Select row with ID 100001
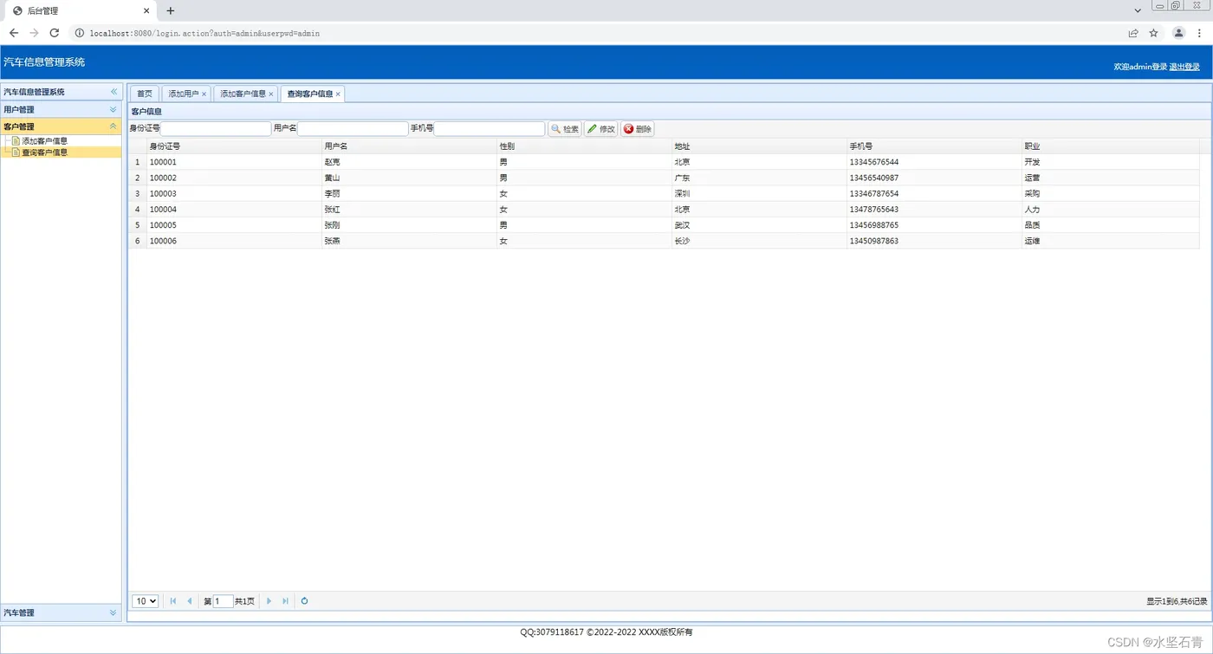The width and height of the screenshot is (1213, 654). tap(664, 162)
